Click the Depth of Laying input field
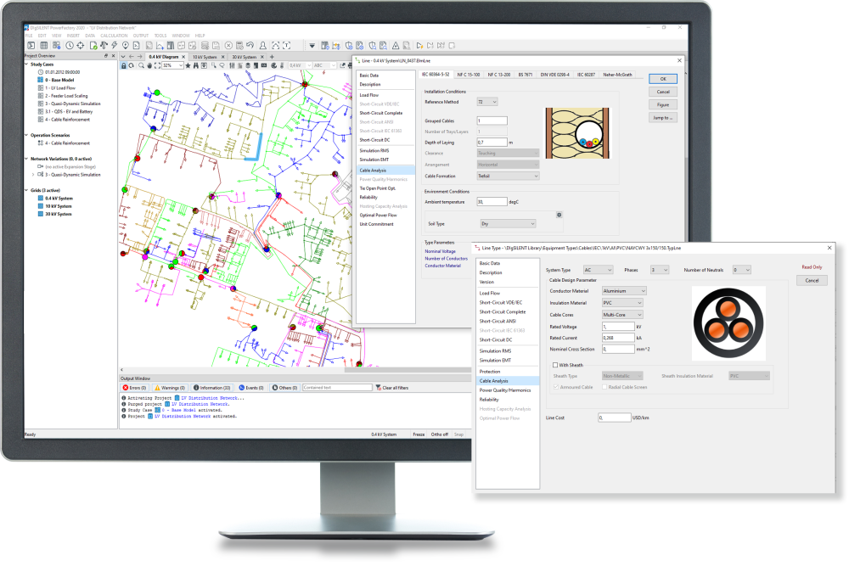This screenshot has width=849, height=566. [x=492, y=143]
